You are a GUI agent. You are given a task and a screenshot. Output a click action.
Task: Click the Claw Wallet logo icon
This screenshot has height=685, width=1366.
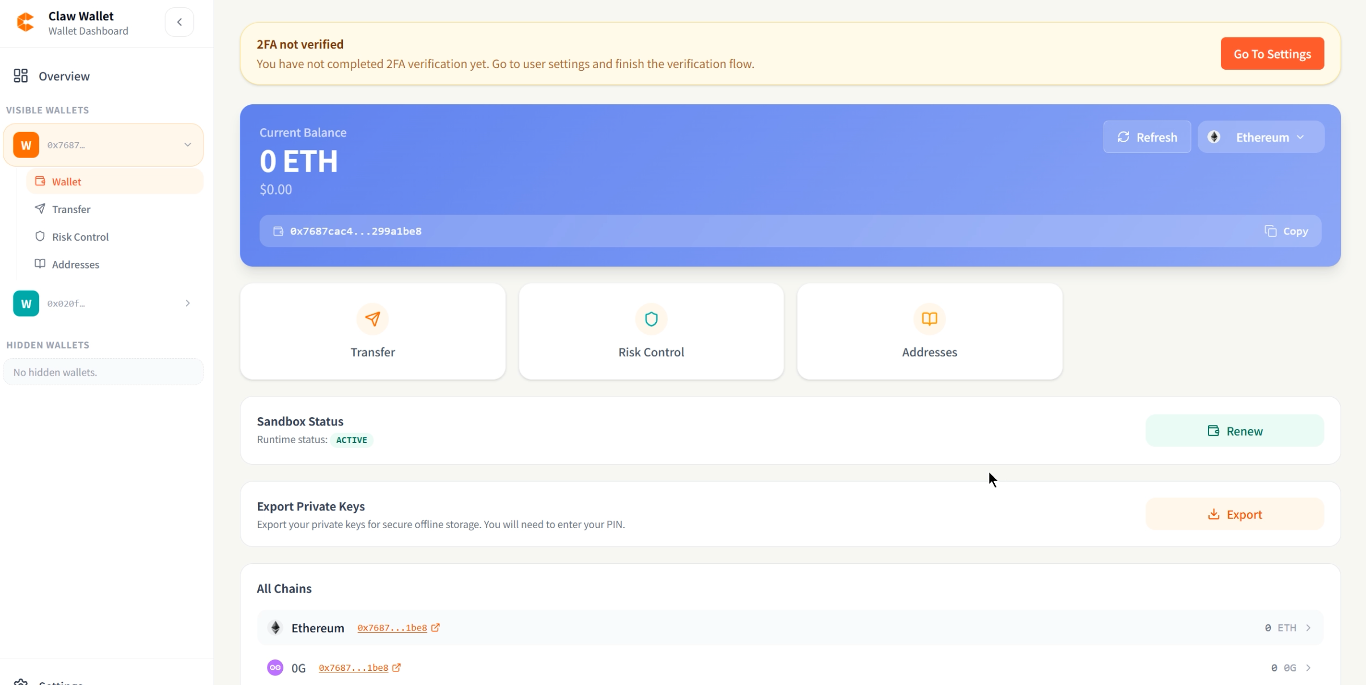(x=26, y=23)
